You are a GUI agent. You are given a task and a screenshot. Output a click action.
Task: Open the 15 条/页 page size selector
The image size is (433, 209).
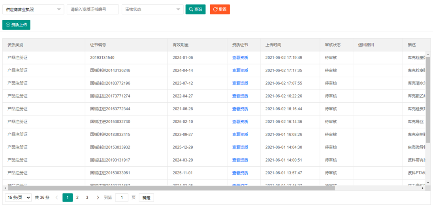coord(18,198)
